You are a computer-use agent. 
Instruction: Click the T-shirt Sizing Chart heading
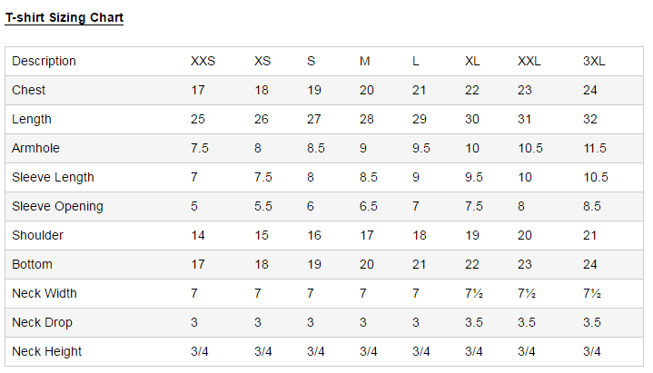[x=64, y=17]
